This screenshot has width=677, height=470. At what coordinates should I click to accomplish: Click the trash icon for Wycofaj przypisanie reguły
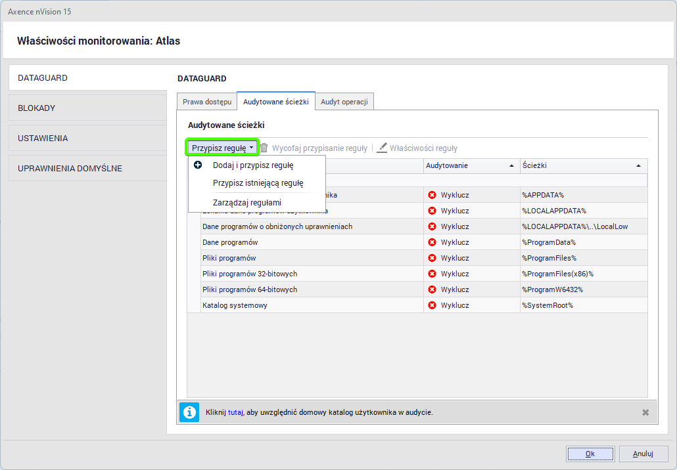click(264, 148)
